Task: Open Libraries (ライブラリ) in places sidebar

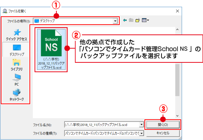Action: coord(16,65)
